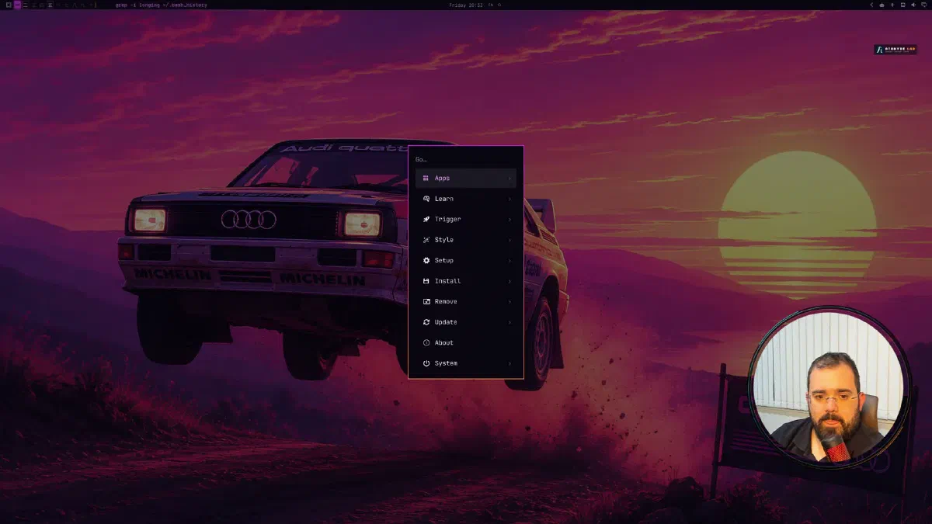Click the "Friday 20:33" clock in top bar
This screenshot has height=524, width=932.
point(466,5)
